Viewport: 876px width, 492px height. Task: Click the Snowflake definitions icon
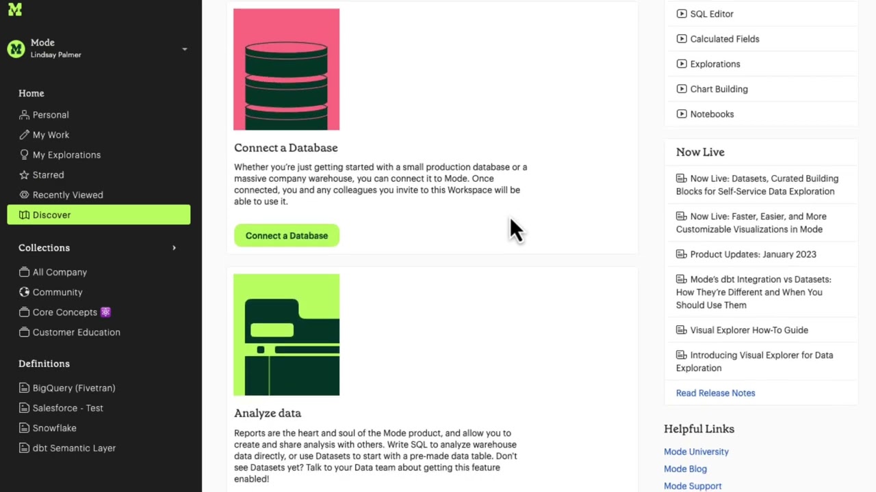[x=25, y=428]
